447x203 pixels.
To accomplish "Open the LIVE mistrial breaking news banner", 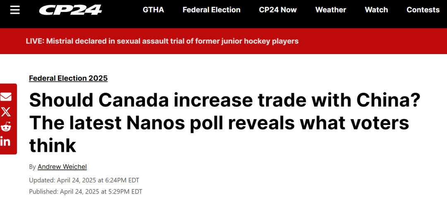I will [x=162, y=41].
